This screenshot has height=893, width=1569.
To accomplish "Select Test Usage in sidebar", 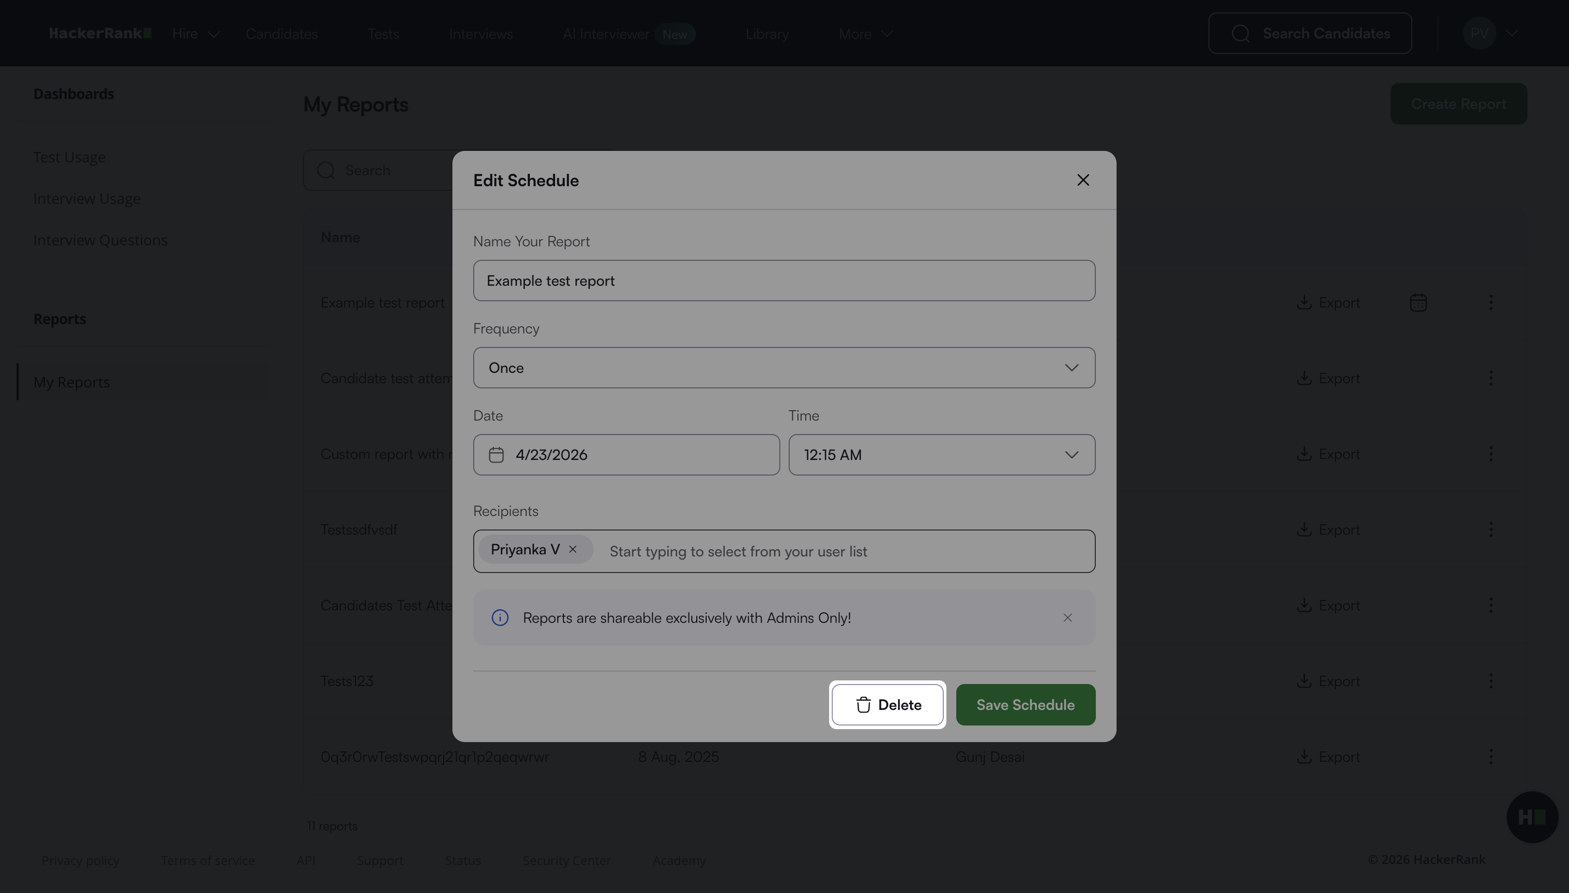I will [70, 158].
